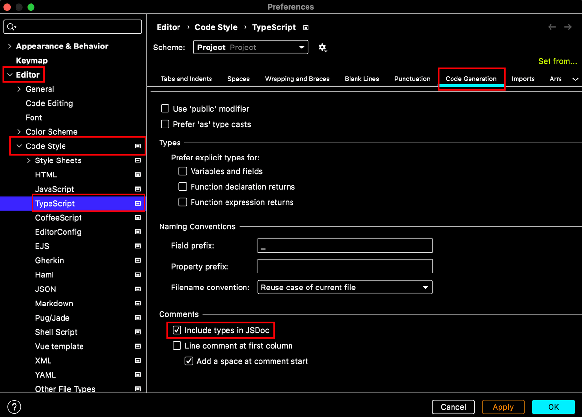582x417 pixels.
Task: Open the scheme settings gear icon
Action: [322, 47]
